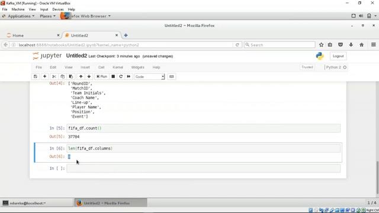The image size is (379, 213).
Task: Open the Cell menu
Action: pos(101,67)
